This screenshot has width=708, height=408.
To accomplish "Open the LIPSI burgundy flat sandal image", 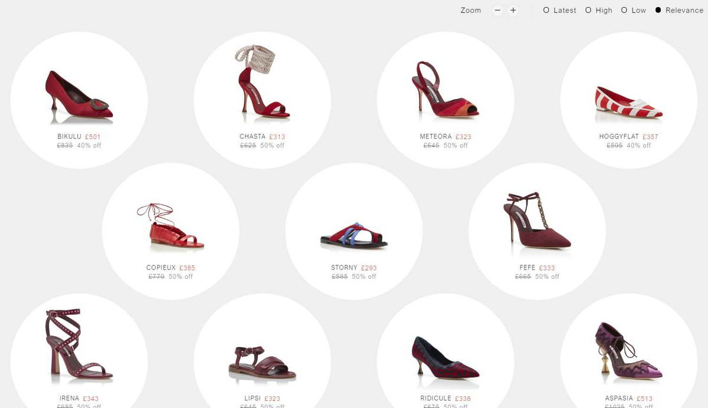I will [x=263, y=363].
